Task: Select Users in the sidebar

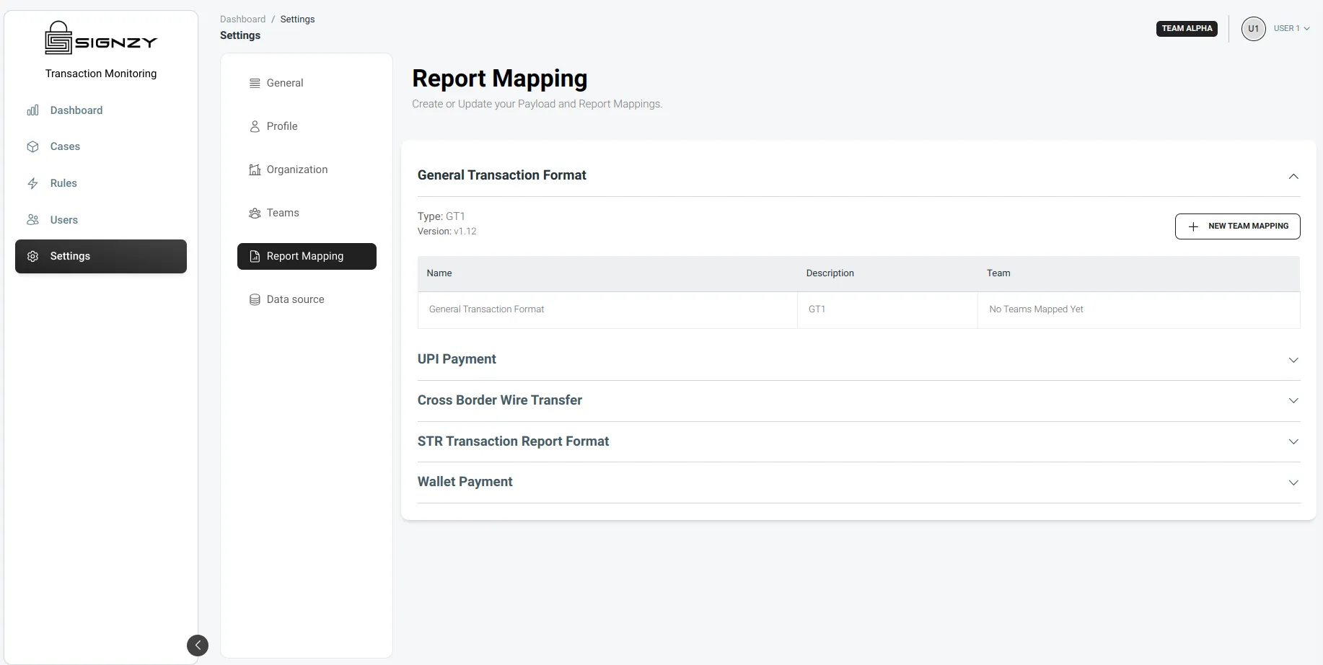Action: 101,220
